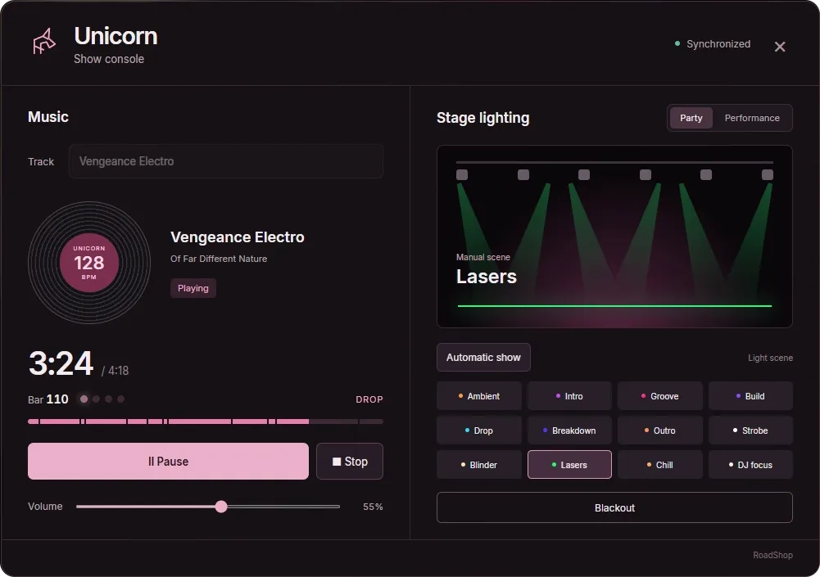This screenshot has width=820, height=577.
Task: Select the Breakdown light scene
Action: click(x=569, y=430)
